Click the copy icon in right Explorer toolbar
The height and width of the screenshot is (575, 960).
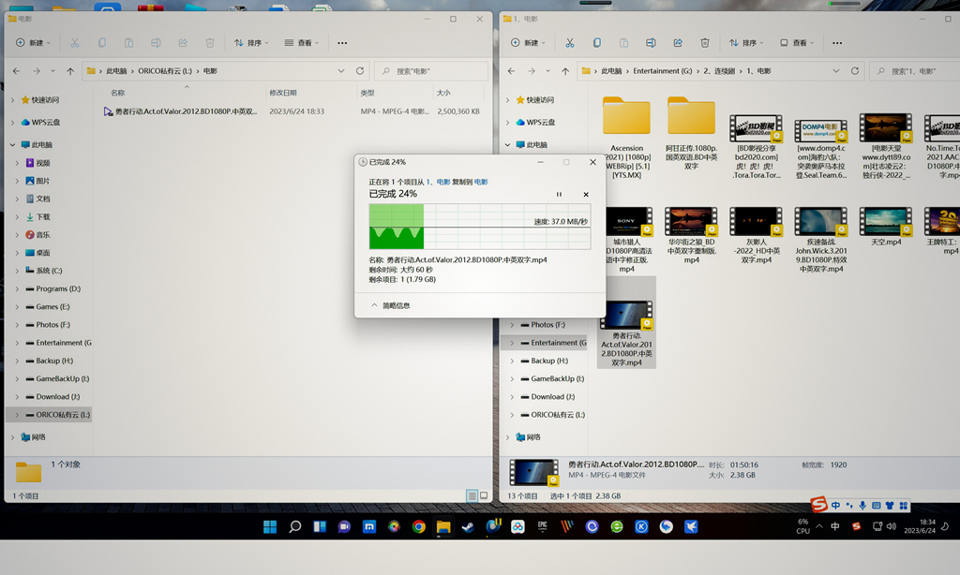[x=596, y=43]
